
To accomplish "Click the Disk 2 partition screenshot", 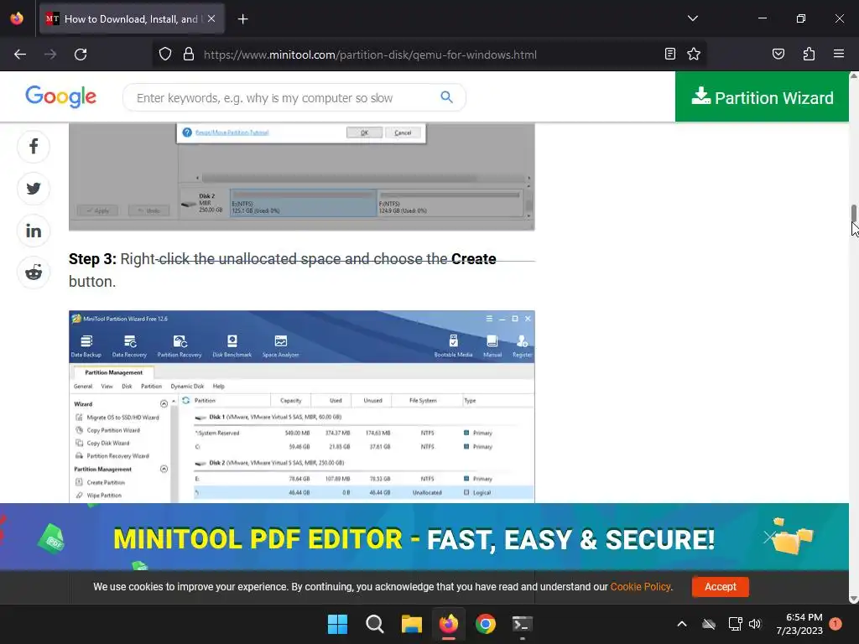I will pos(301,176).
